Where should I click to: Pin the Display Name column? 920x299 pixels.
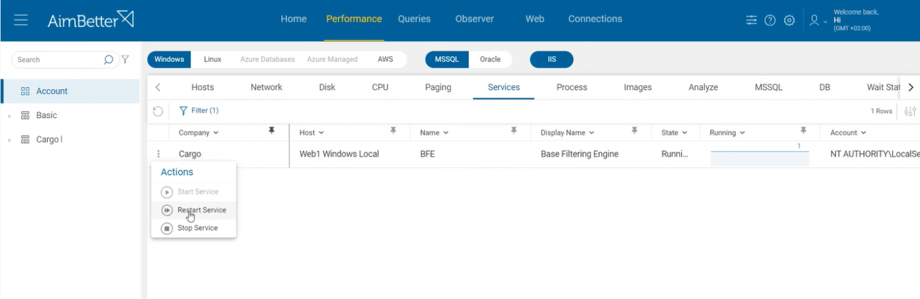(x=634, y=130)
